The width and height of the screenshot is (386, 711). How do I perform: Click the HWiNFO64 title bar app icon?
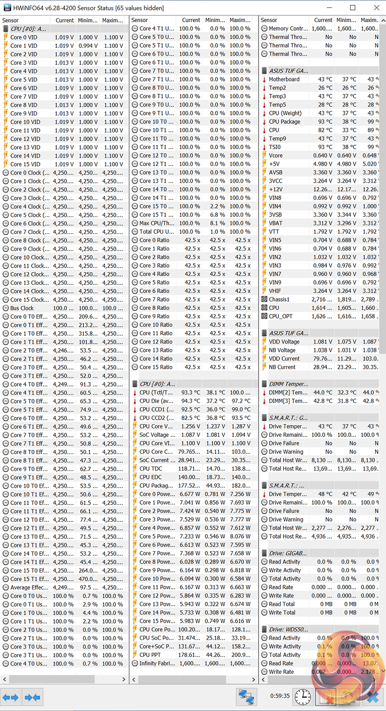(6, 8)
